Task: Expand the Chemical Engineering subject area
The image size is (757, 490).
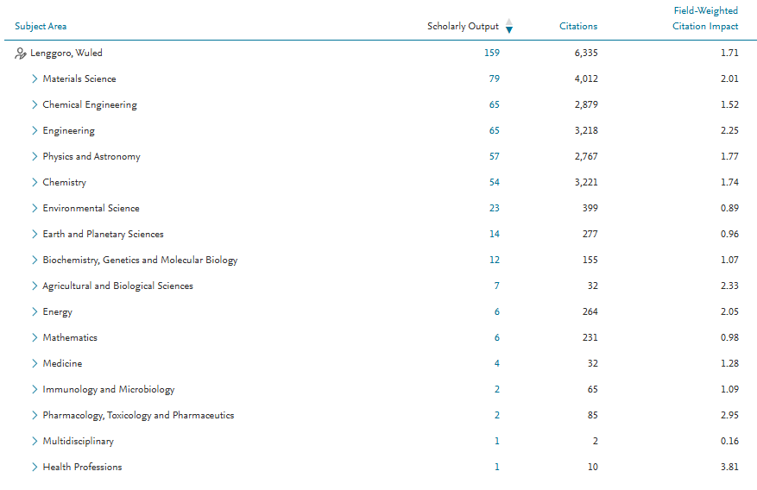Action: coord(35,105)
